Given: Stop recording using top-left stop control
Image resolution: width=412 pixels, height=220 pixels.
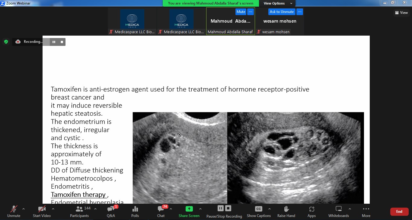Looking at the screenshot, I should (62, 42).
